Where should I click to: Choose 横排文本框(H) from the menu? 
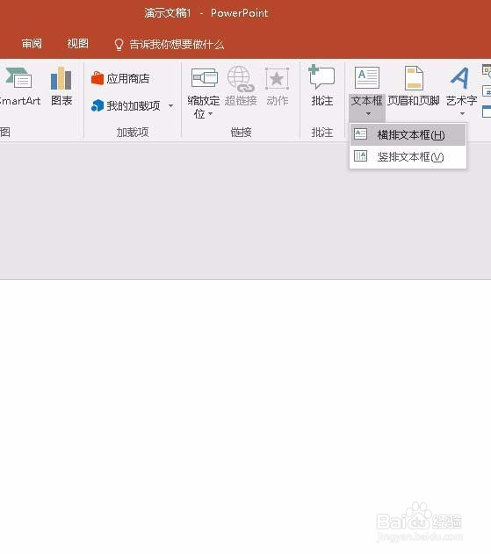click(408, 134)
